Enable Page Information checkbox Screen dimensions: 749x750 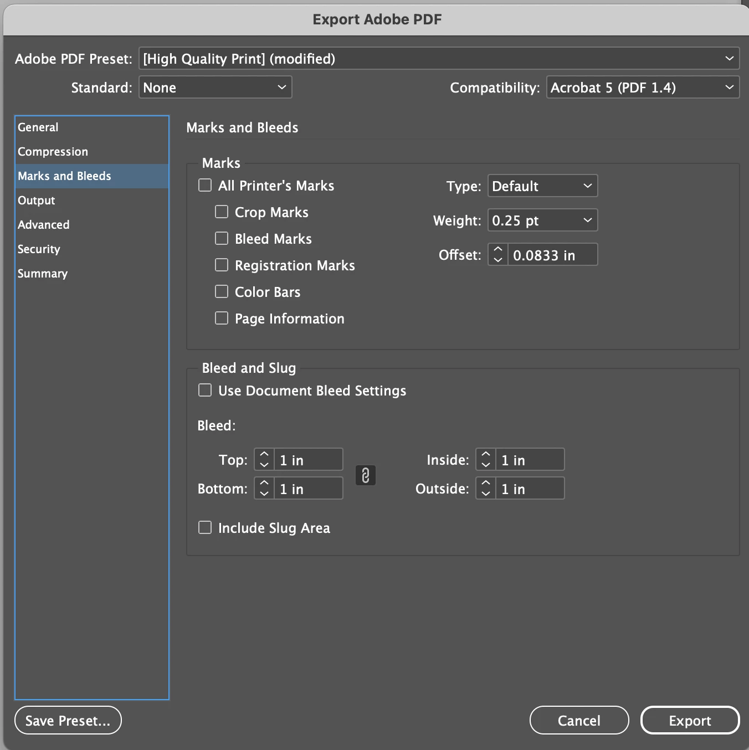pyautogui.click(x=222, y=318)
